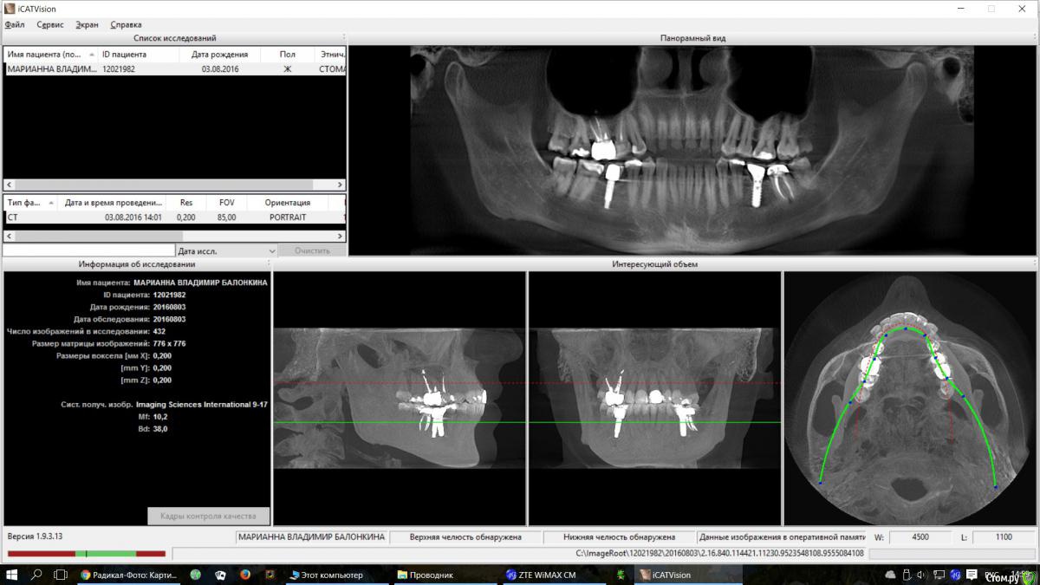Open Task View from the taskbar
This screenshot has height=585, width=1040.
point(61,575)
